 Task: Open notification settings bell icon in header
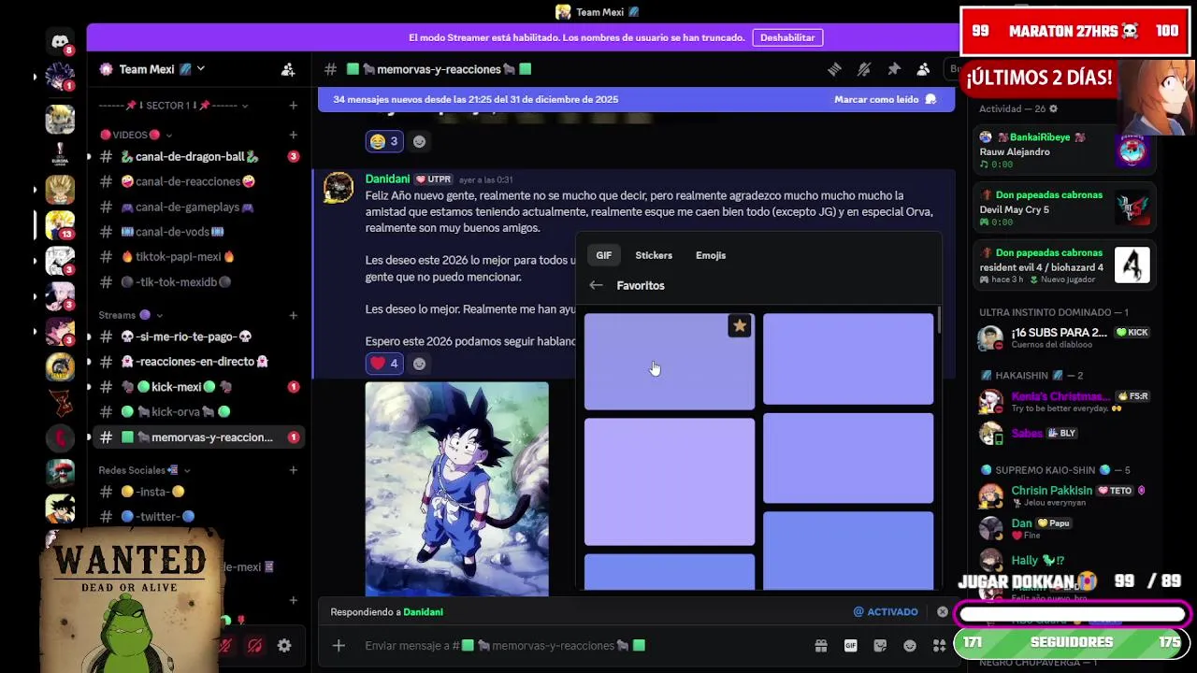(864, 69)
